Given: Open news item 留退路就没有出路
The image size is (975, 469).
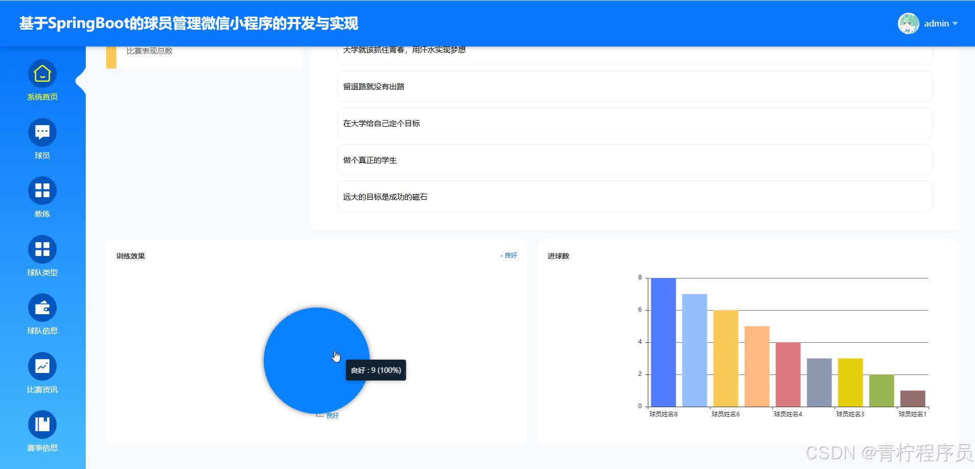Looking at the screenshot, I should (635, 87).
